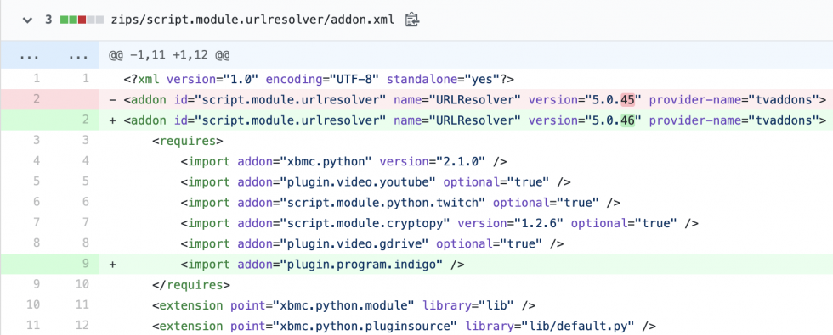Collapse the addon.xml file diff
This screenshot has height=335, width=833.
(25, 20)
